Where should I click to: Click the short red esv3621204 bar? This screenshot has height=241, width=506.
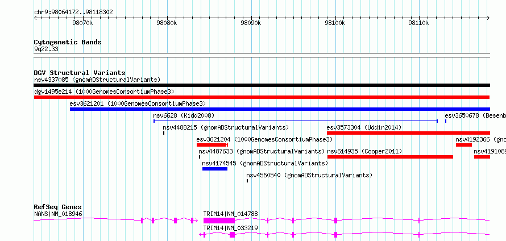click(x=212, y=145)
